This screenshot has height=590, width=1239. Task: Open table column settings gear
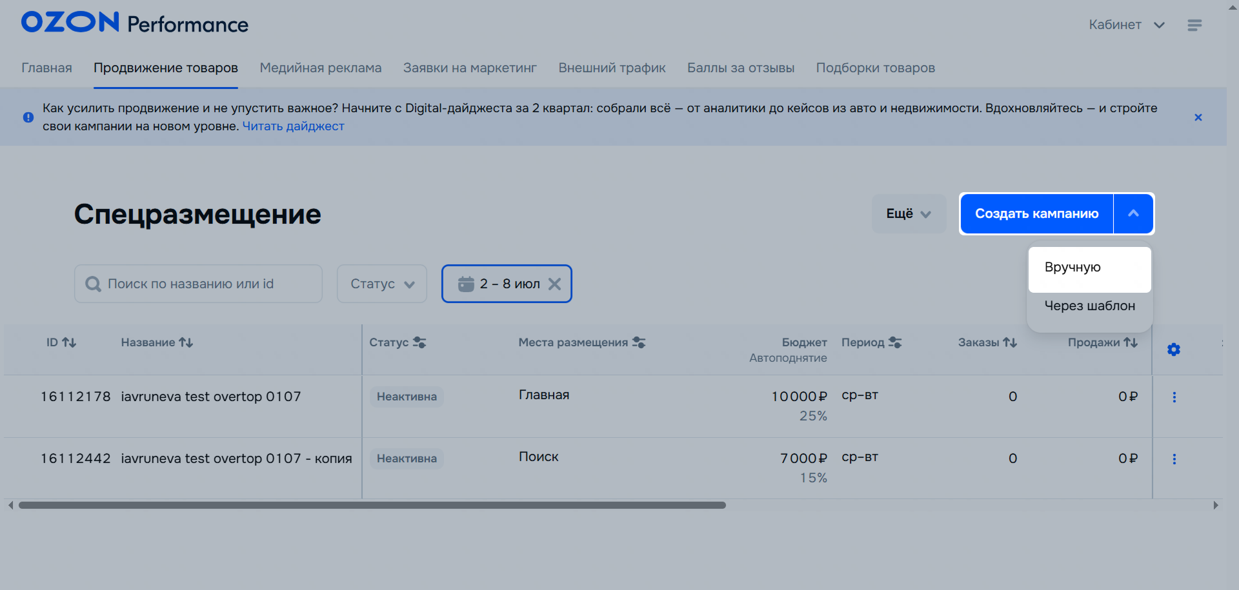point(1173,349)
